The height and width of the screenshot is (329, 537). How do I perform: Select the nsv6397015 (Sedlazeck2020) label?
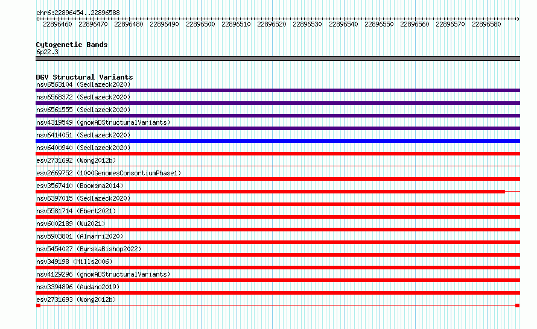83,198
